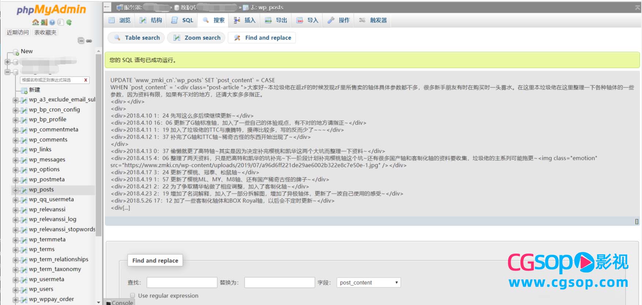642x305 pixels.
Task: Click the magnifier icon on Table search
Action: point(117,38)
